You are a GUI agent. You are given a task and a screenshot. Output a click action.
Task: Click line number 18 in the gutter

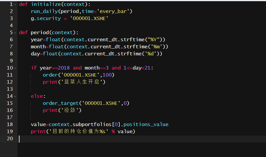pos(10,124)
